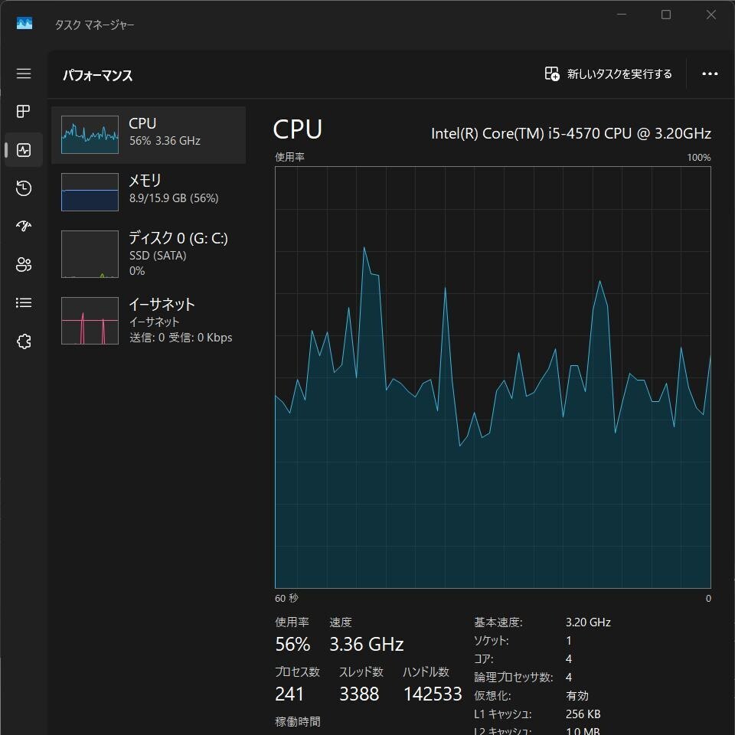Click 8.9/15.9 GB (56%) memory text

(174, 198)
